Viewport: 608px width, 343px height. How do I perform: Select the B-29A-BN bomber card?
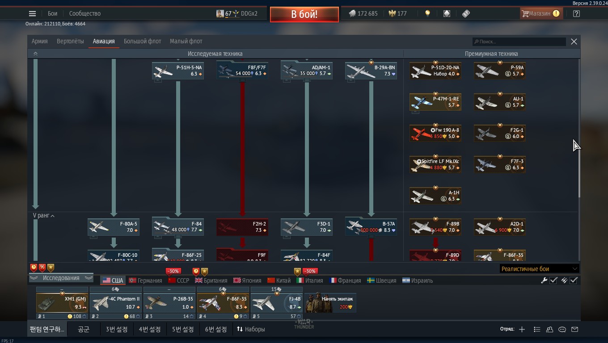tap(371, 71)
